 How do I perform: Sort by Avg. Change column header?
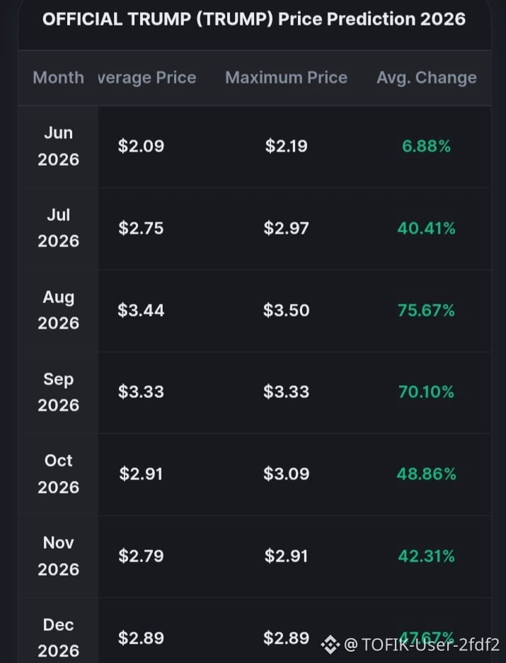[x=427, y=78]
